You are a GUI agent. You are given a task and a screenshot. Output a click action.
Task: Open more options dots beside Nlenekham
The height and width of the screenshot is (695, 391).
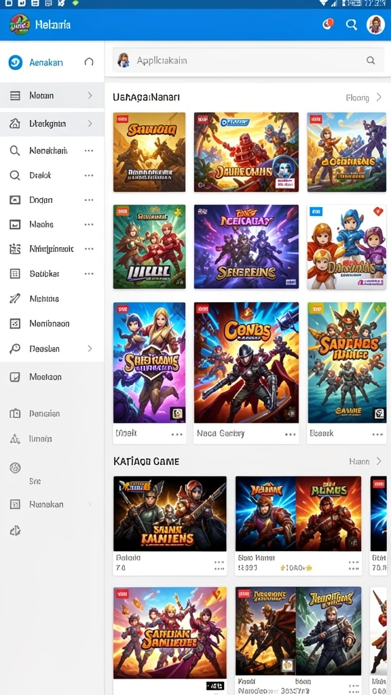pyautogui.click(x=89, y=151)
